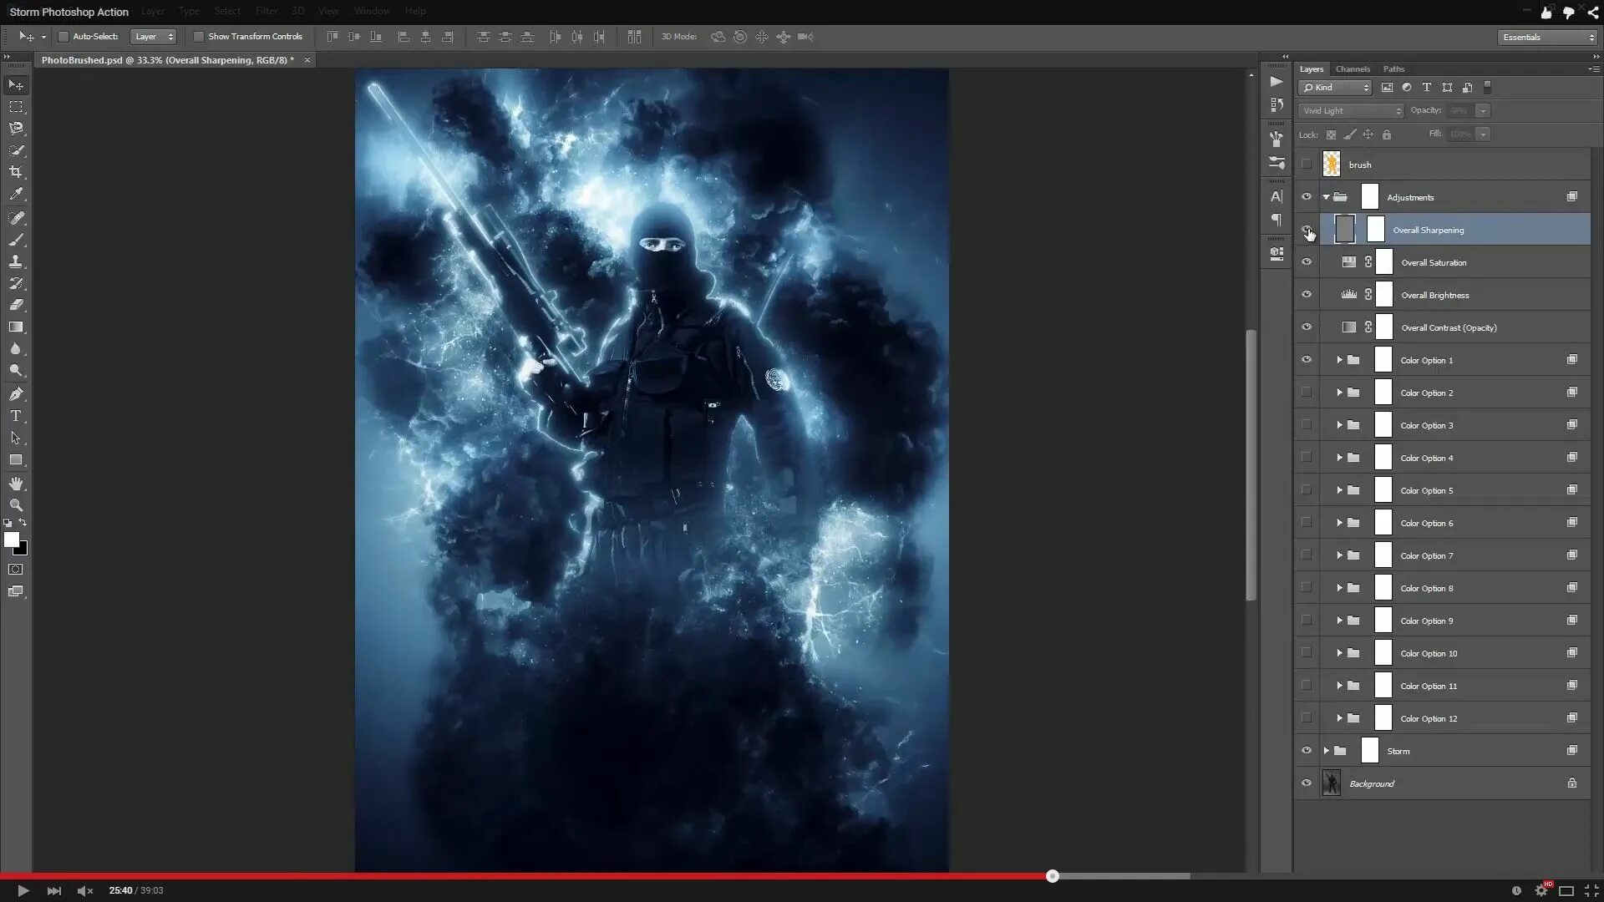
Task: Click the foreground color swatch
Action: pos(12,540)
